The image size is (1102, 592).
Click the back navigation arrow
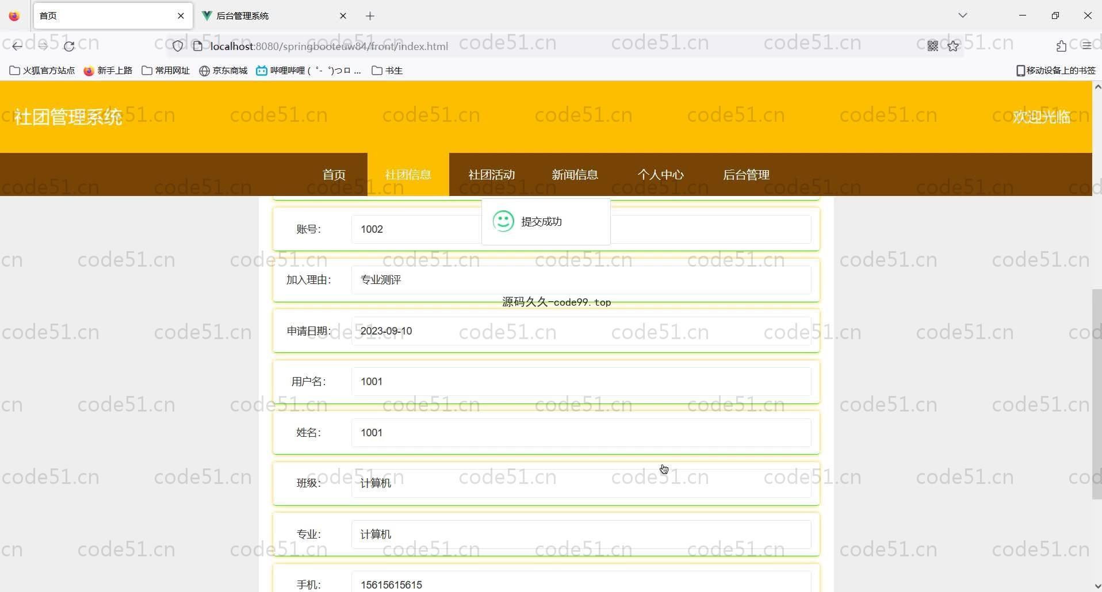coord(17,46)
